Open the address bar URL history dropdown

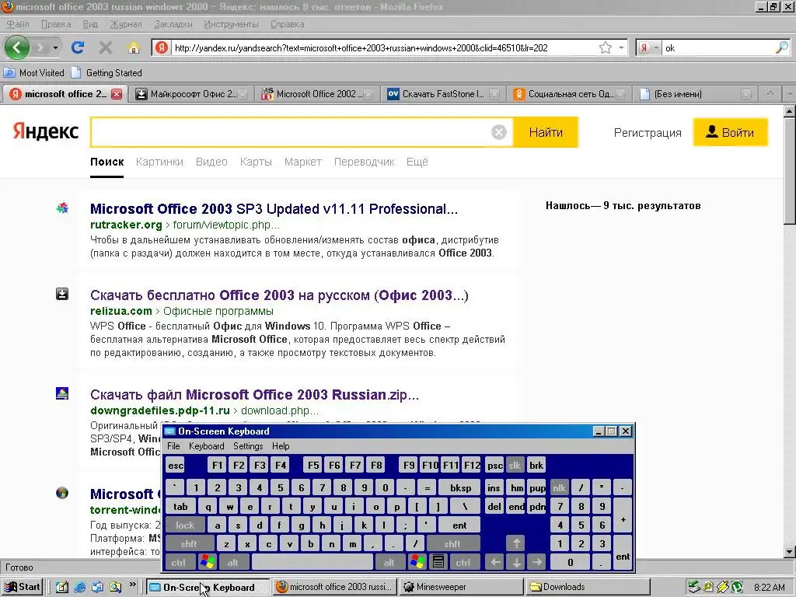click(621, 47)
